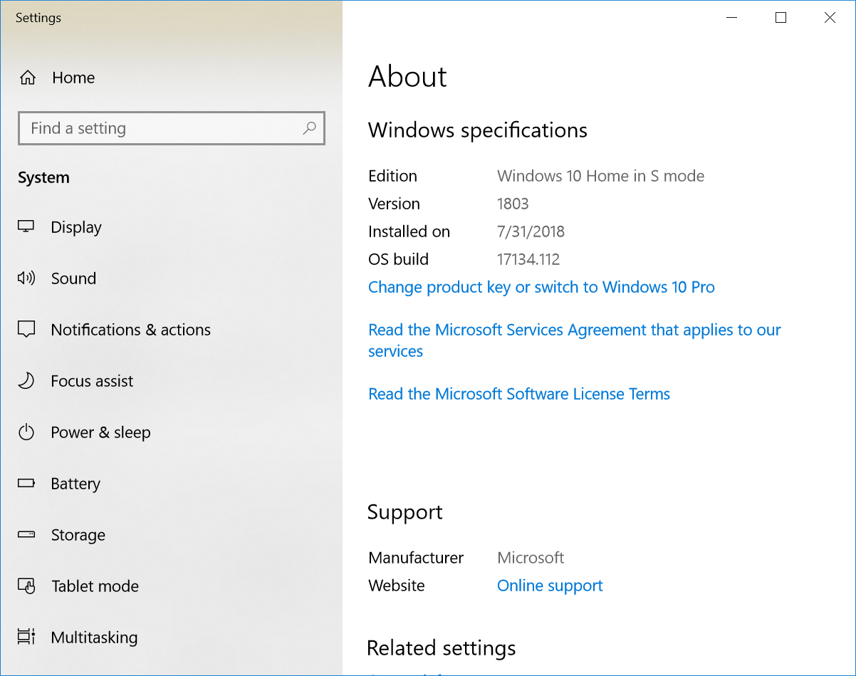
Task: Focus the Find a setting search box
Action: [x=172, y=128]
